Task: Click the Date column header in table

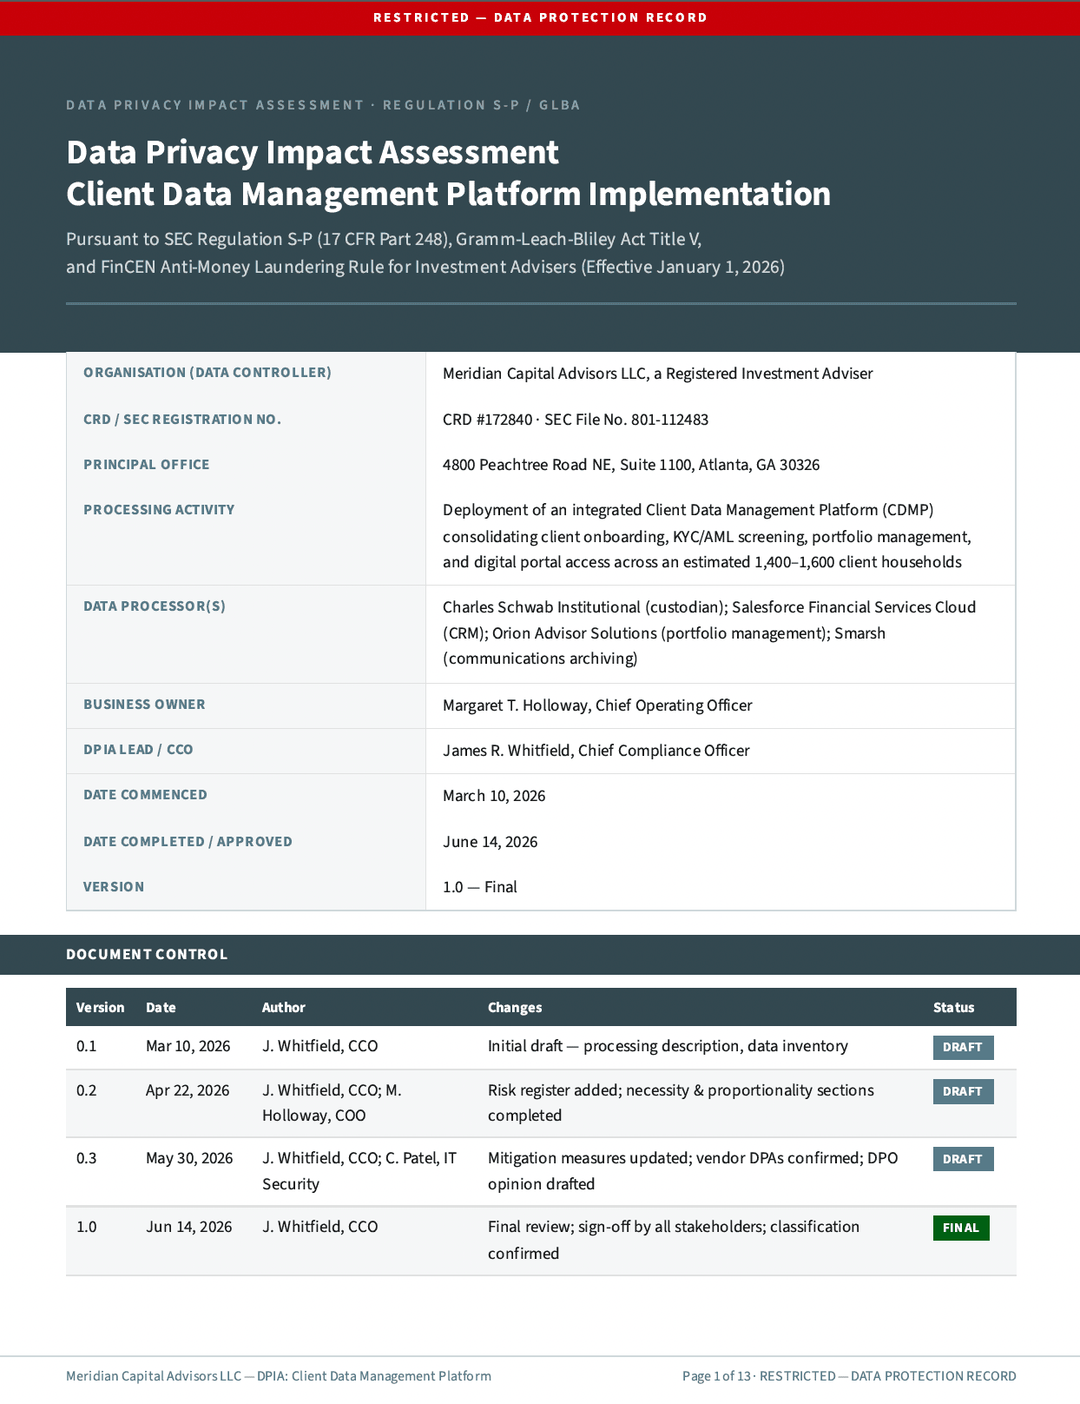Action: pos(161,1008)
